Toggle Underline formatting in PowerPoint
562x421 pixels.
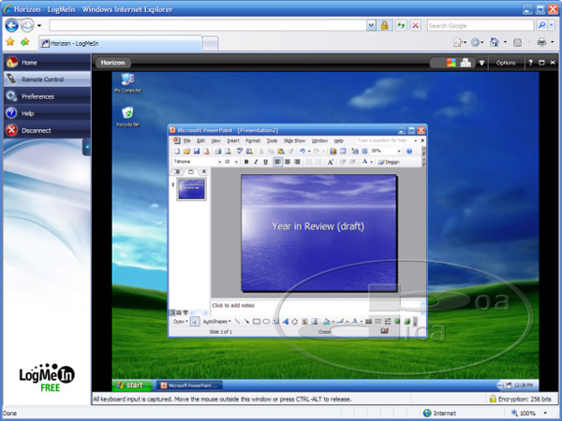264,162
